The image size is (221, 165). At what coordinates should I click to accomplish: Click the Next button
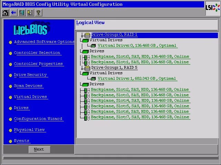tap(39, 150)
